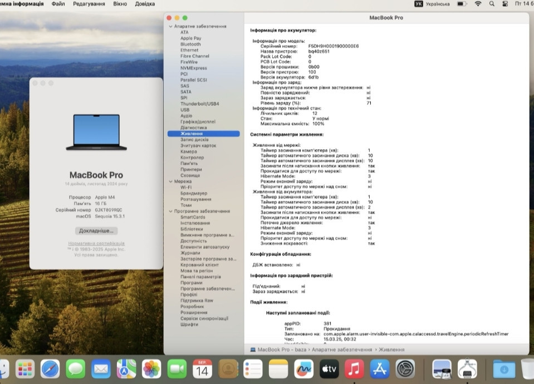Open the Music app in dock

354,368
